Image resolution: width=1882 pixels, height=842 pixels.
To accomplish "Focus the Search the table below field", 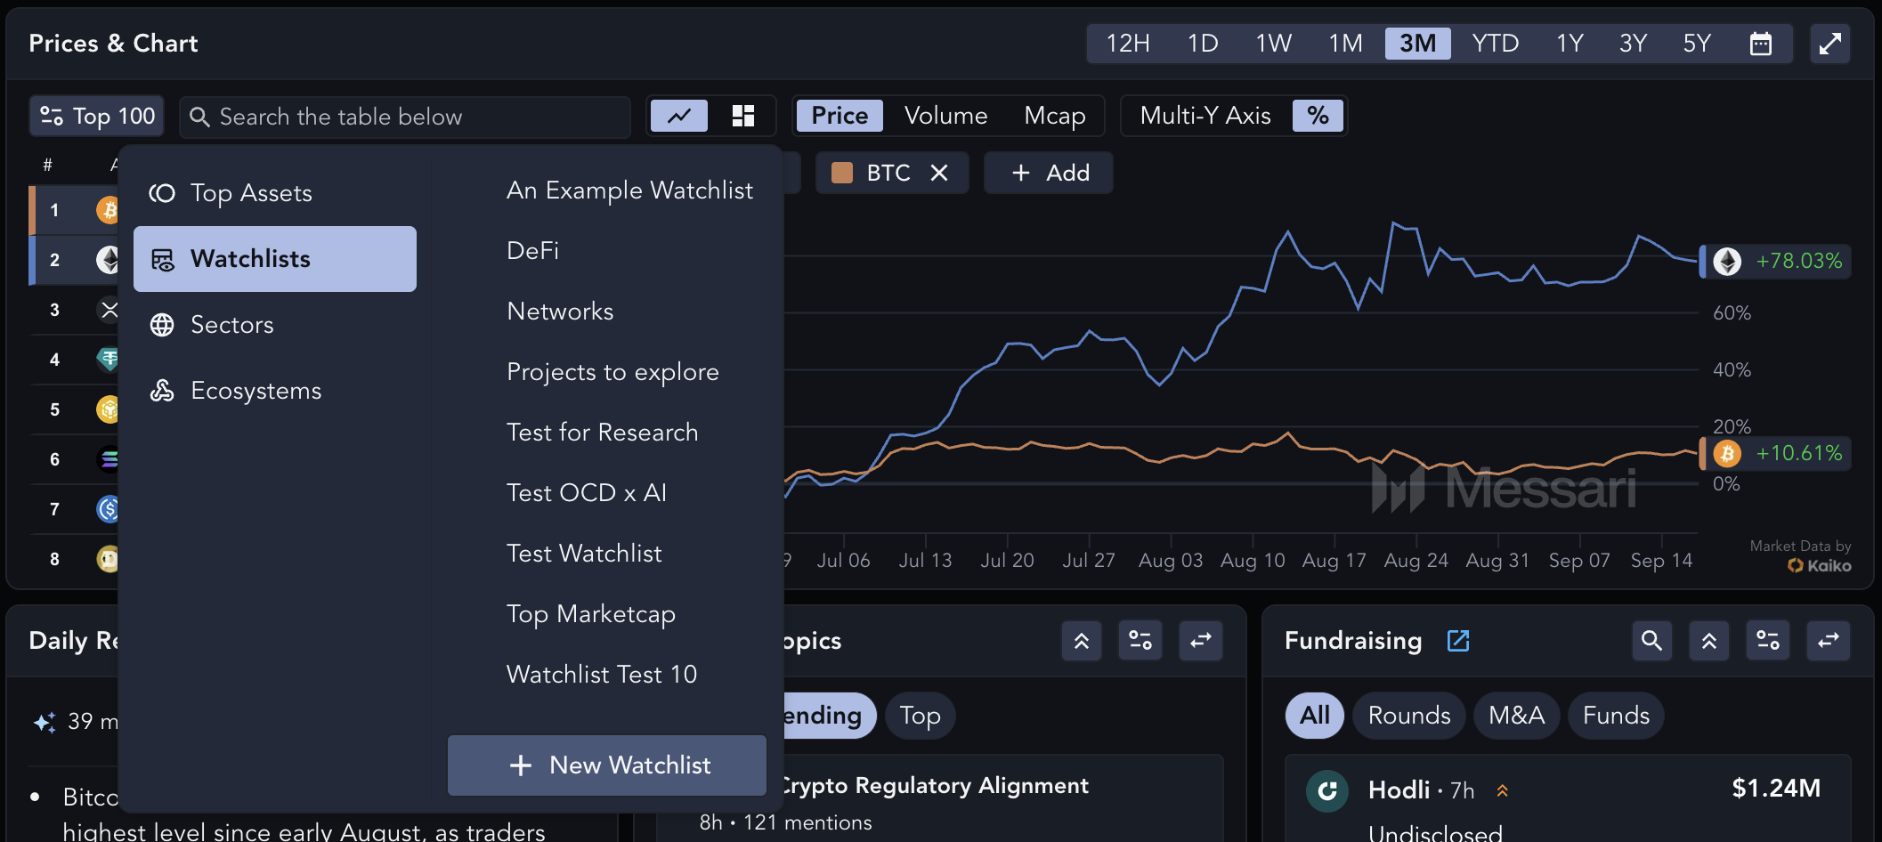I will [x=405, y=117].
